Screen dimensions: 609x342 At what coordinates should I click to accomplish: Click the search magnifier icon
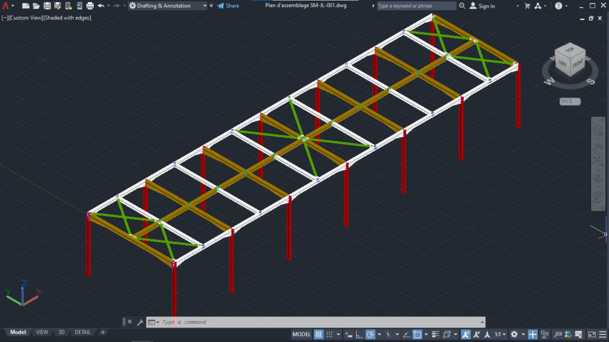click(462, 6)
